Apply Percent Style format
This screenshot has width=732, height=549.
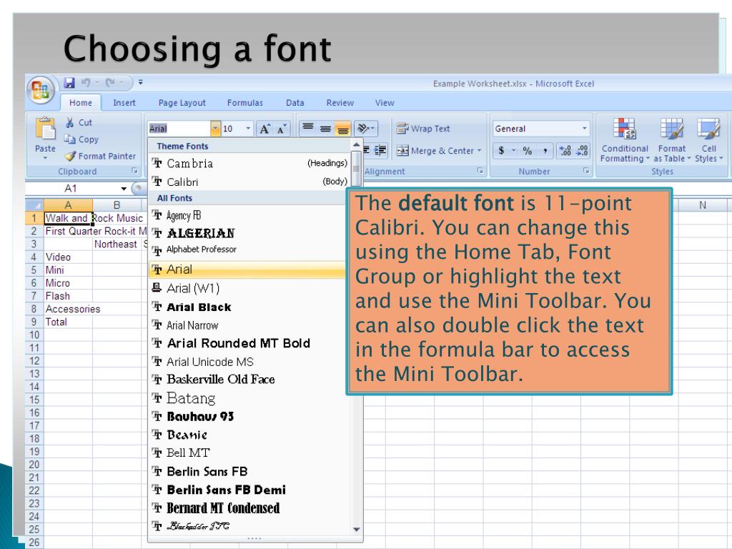point(528,150)
